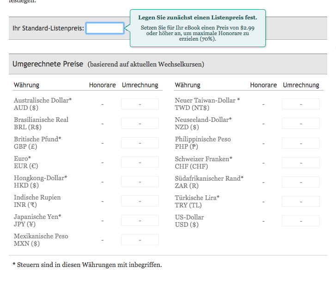Enter the Australische Dollar AUD conversion field
This screenshot has width=336, height=297.
[x=140, y=104]
